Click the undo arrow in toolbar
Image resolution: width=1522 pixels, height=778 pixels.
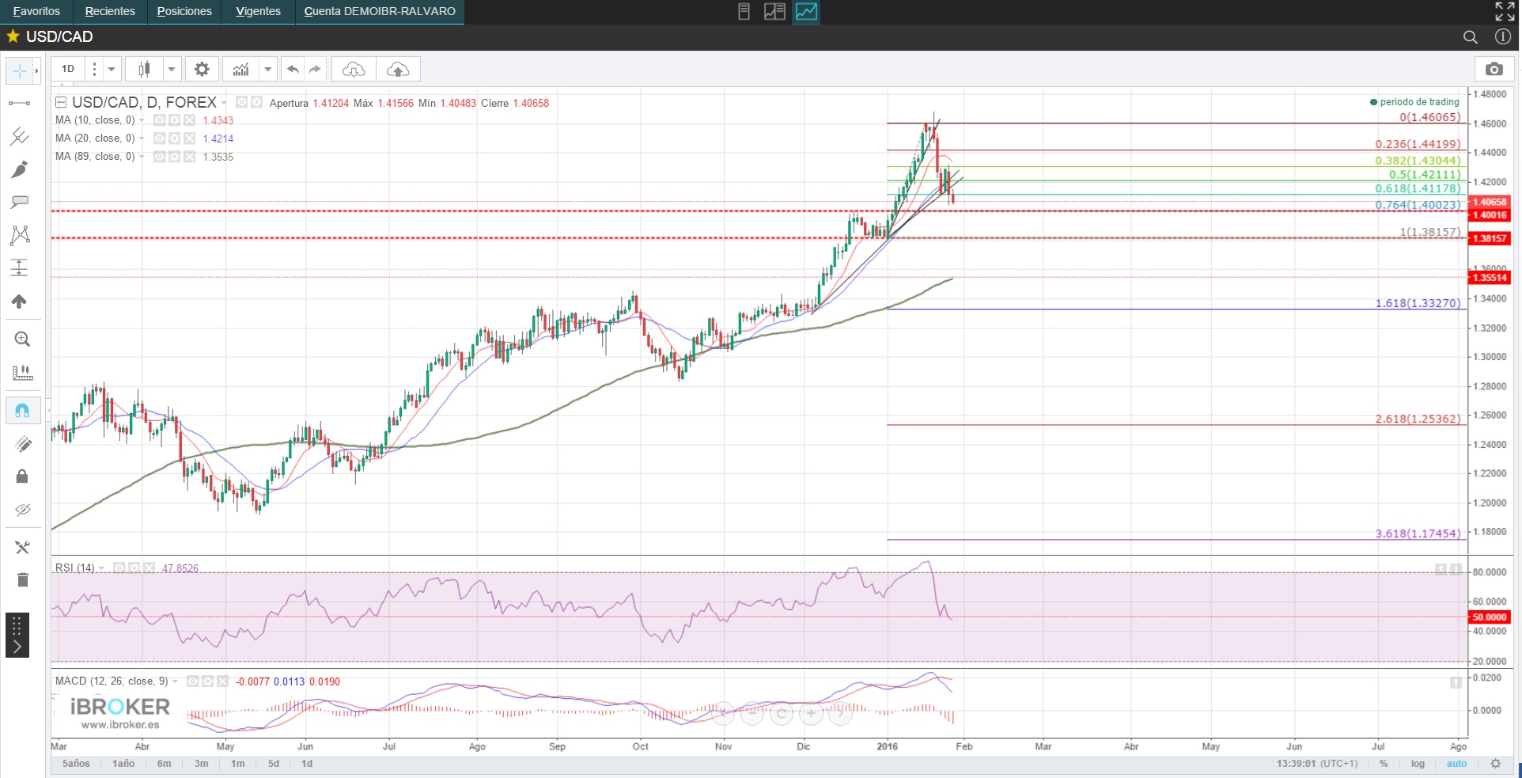(x=293, y=70)
